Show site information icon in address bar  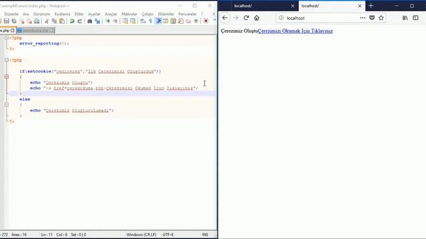(x=281, y=18)
